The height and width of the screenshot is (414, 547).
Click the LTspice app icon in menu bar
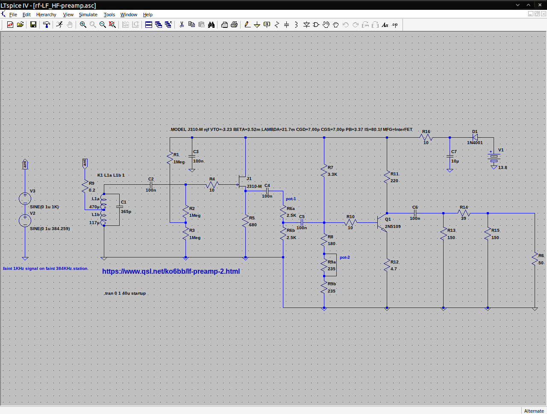tap(3, 14)
